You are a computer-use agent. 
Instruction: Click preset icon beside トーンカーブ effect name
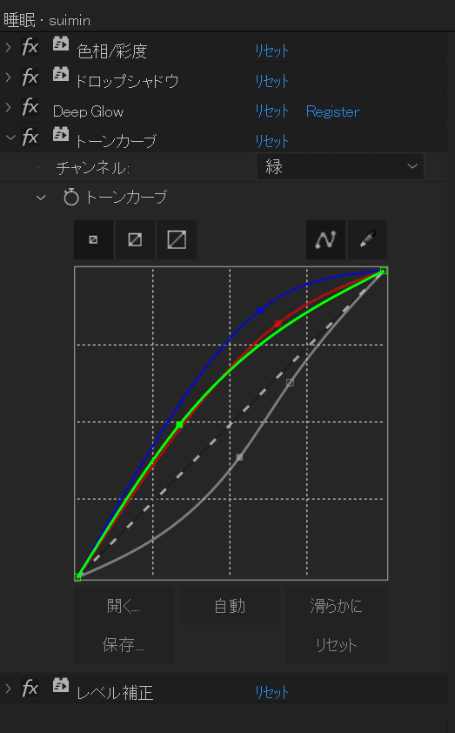pos(61,135)
